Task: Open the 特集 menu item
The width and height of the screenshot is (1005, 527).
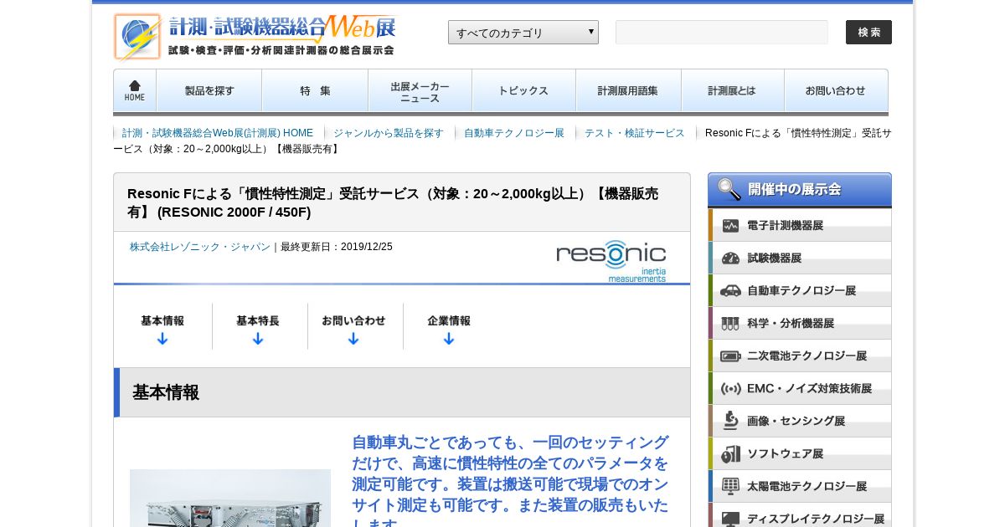Action: pyautogui.click(x=315, y=90)
